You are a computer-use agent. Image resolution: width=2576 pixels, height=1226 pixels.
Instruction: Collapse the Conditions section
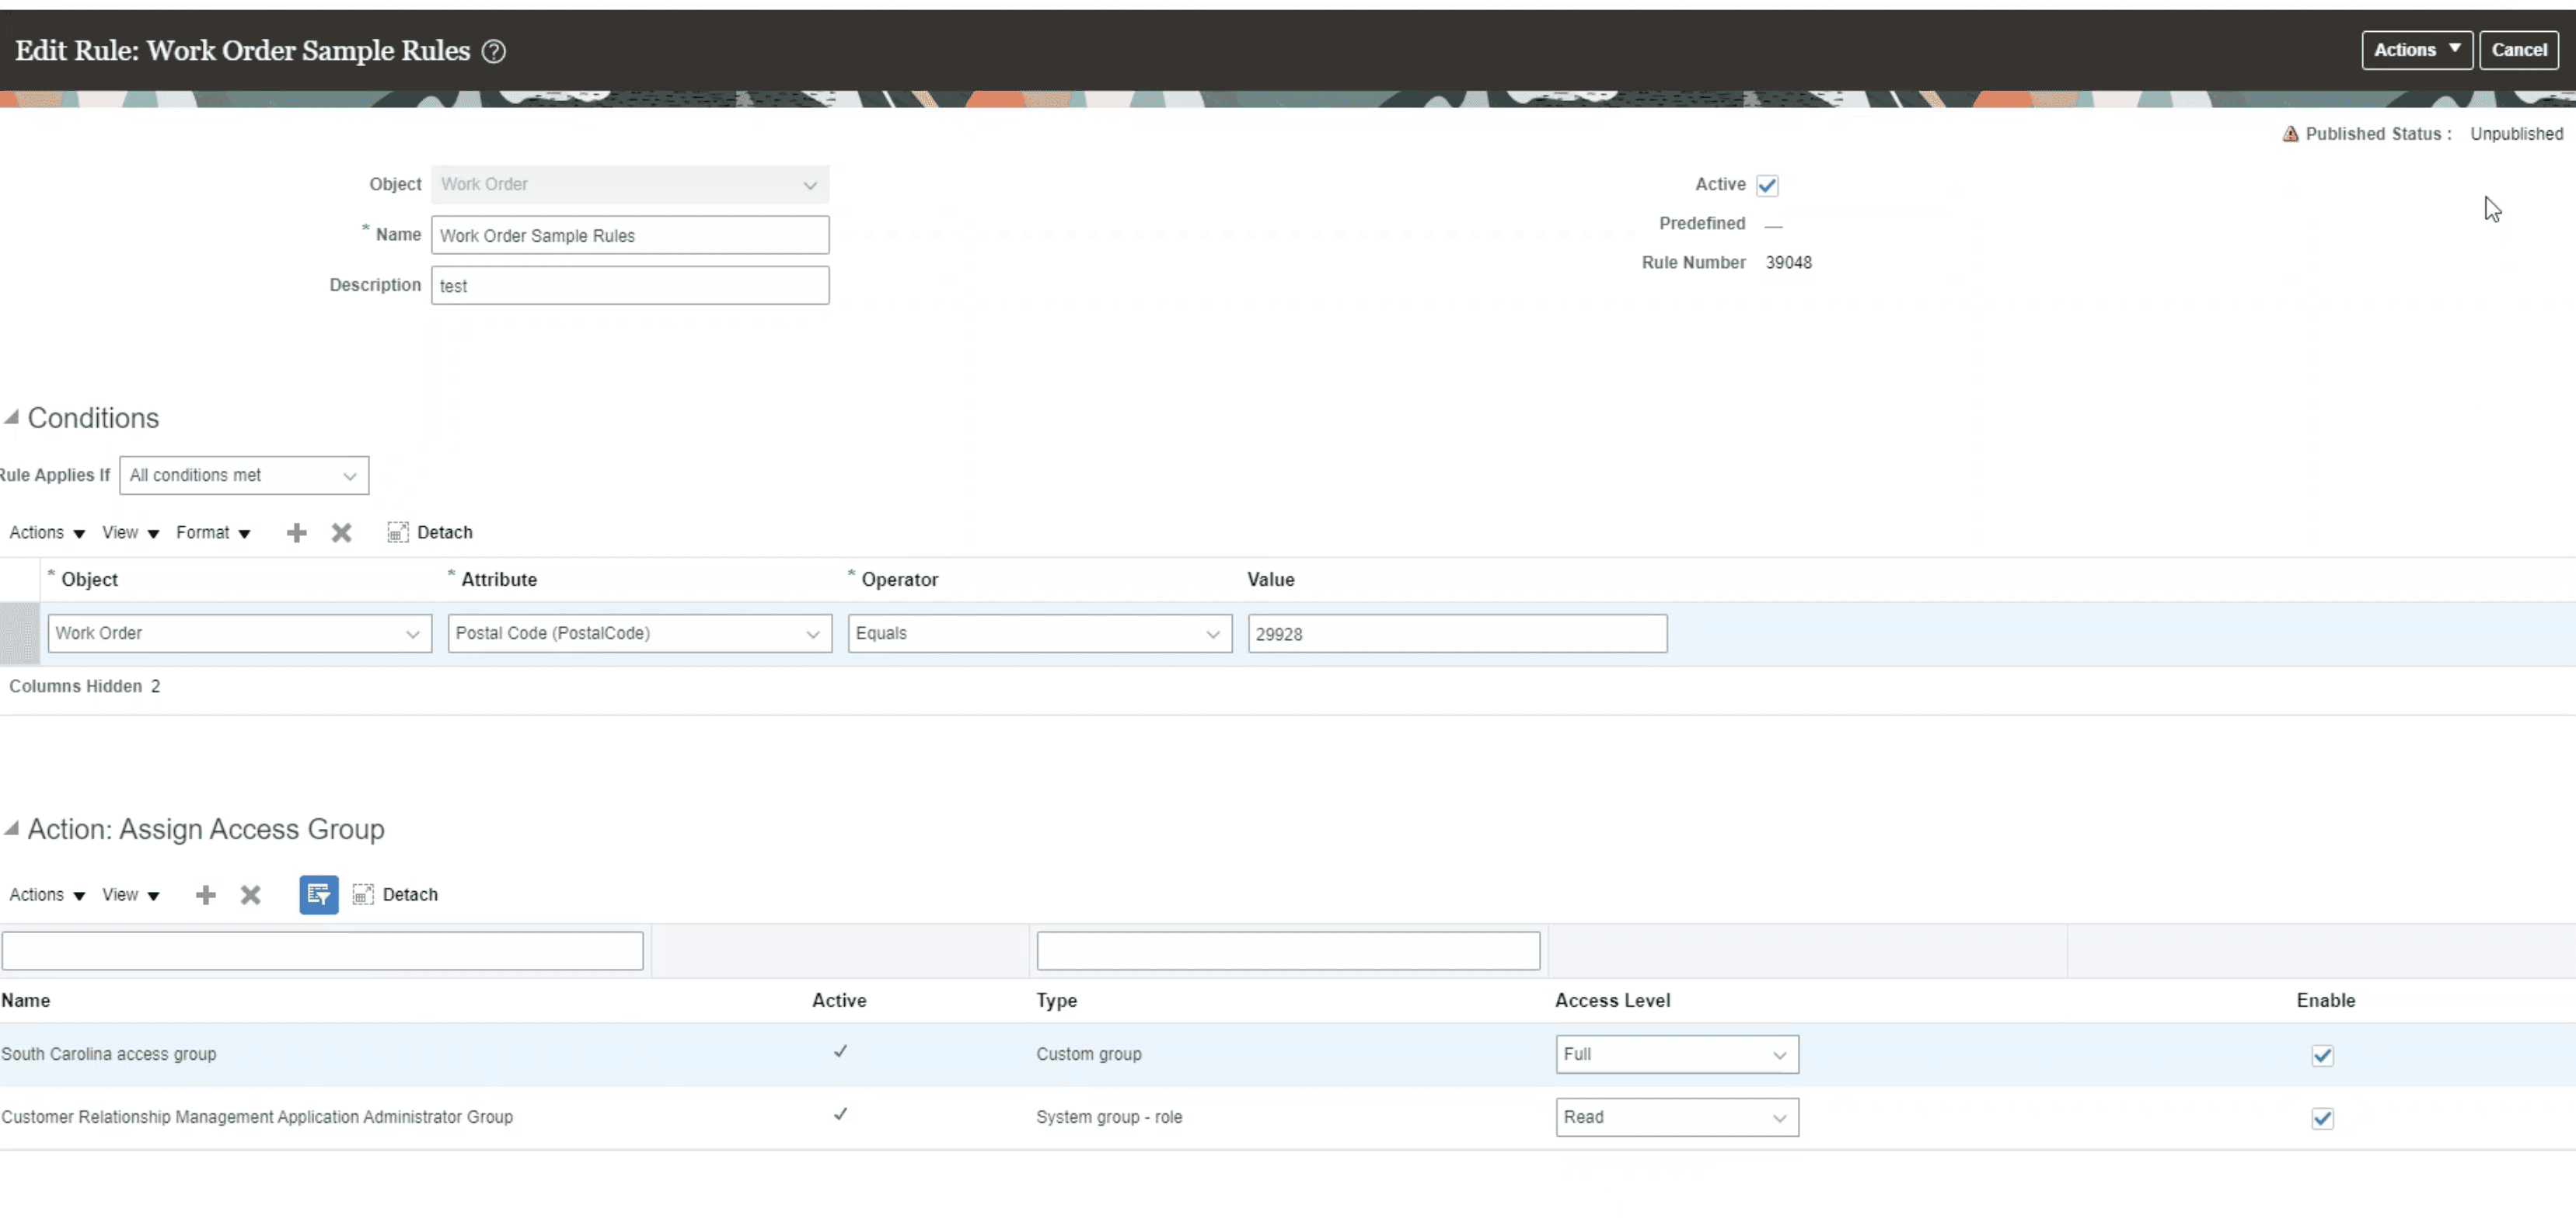[11, 416]
